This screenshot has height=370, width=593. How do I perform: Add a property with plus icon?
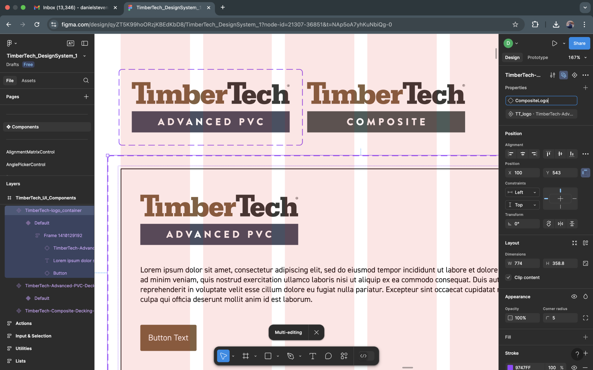pos(585,88)
